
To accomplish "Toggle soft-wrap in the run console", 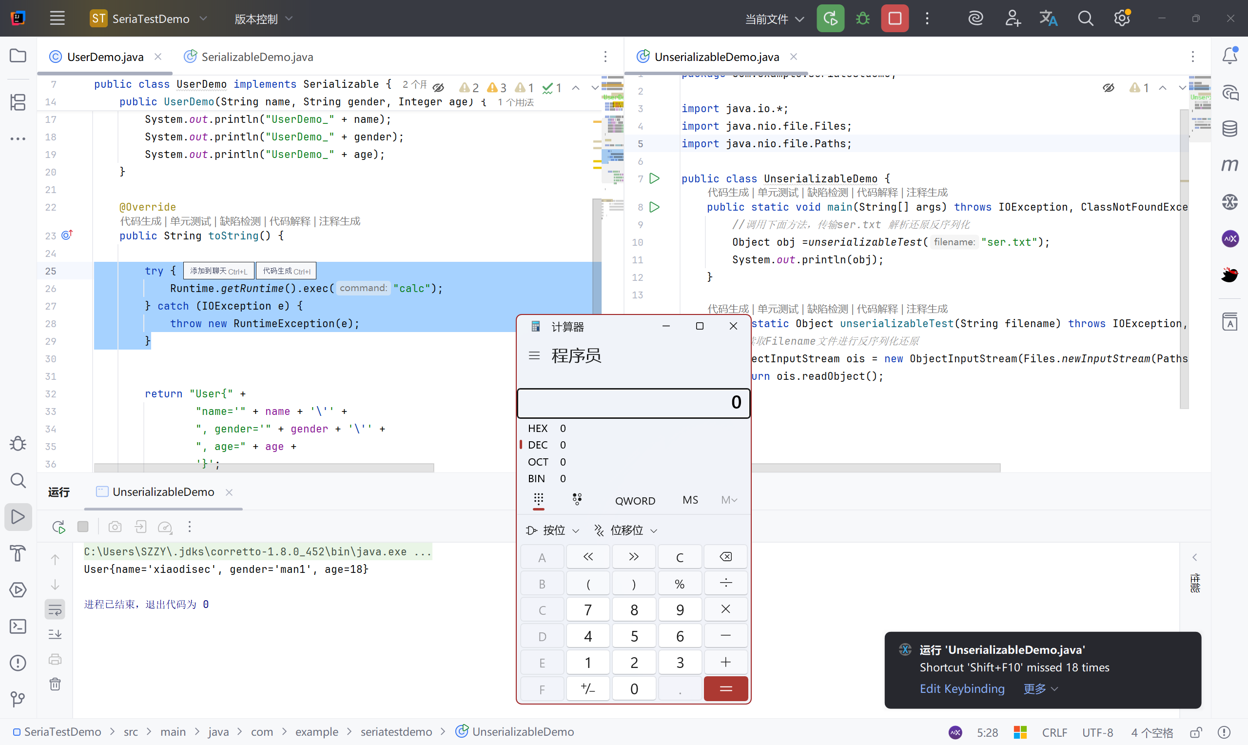I will (x=55, y=610).
